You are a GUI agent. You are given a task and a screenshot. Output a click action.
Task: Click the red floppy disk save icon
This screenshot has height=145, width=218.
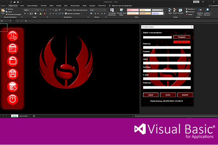click(x=13, y=74)
